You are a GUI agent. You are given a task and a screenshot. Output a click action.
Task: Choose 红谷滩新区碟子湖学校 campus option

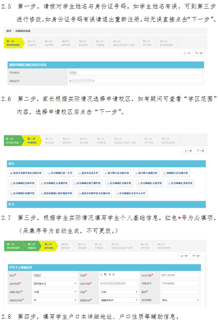click(x=75, y=183)
